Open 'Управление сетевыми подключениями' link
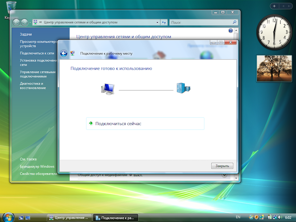The width and height of the screenshot is (296, 222). (38, 74)
